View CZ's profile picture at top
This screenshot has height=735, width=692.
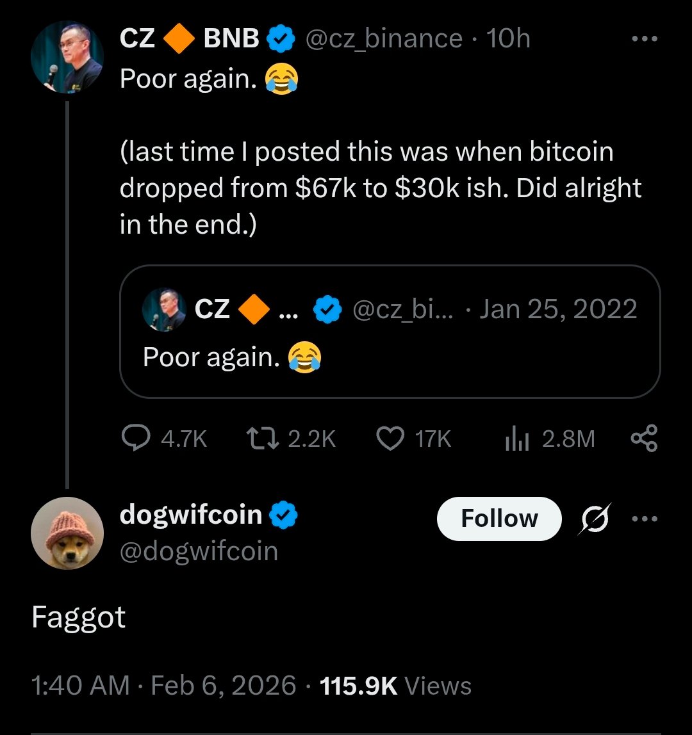(67, 57)
